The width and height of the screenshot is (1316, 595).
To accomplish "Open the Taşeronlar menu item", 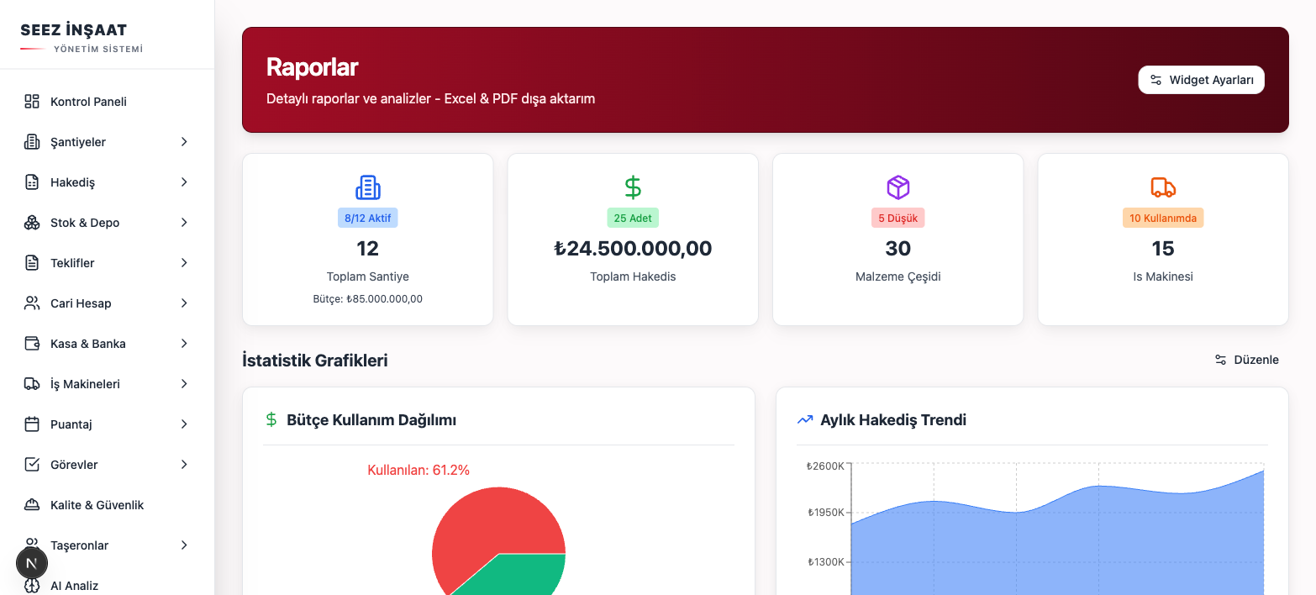I will tap(80, 545).
